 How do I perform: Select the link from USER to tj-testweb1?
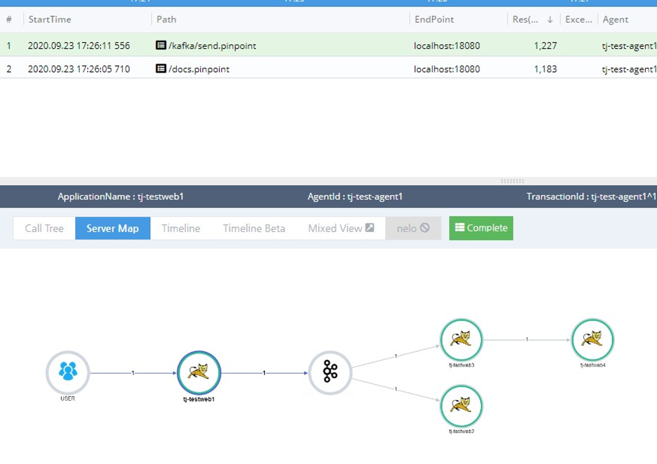pyautogui.click(x=133, y=373)
